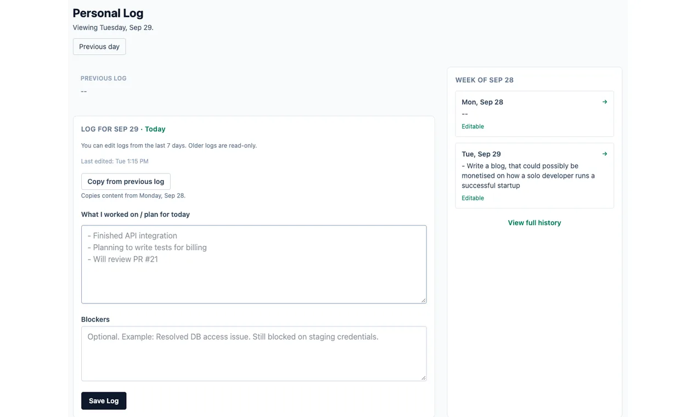The height and width of the screenshot is (417, 697).
Task: Open the Tue, Sep 29 arrow icon
Action: (604, 154)
